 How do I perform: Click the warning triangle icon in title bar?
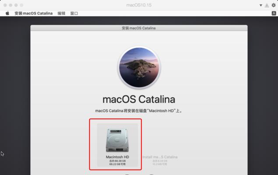coord(267,6)
